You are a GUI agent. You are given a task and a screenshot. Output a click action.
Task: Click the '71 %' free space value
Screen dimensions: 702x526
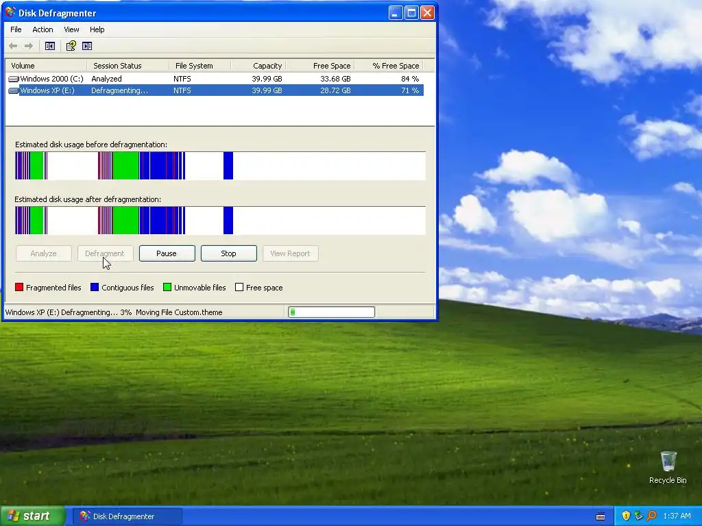click(x=410, y=90)
